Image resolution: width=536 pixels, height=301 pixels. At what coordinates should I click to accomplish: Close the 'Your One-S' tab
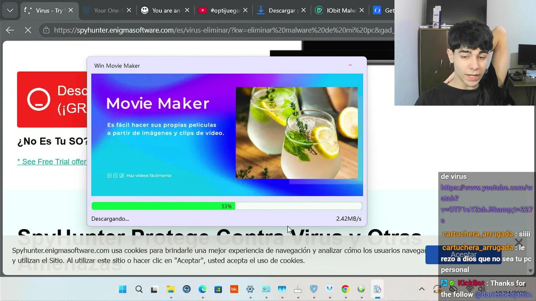(x=129, y=10)
